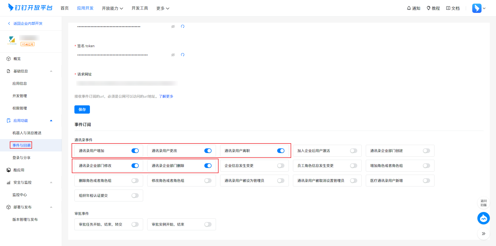Image resolution: width=496 pixels, height=246 pixels.
Task: Click the 应用功能 icon
Action: pyautogui.click(x=9, y=121)
